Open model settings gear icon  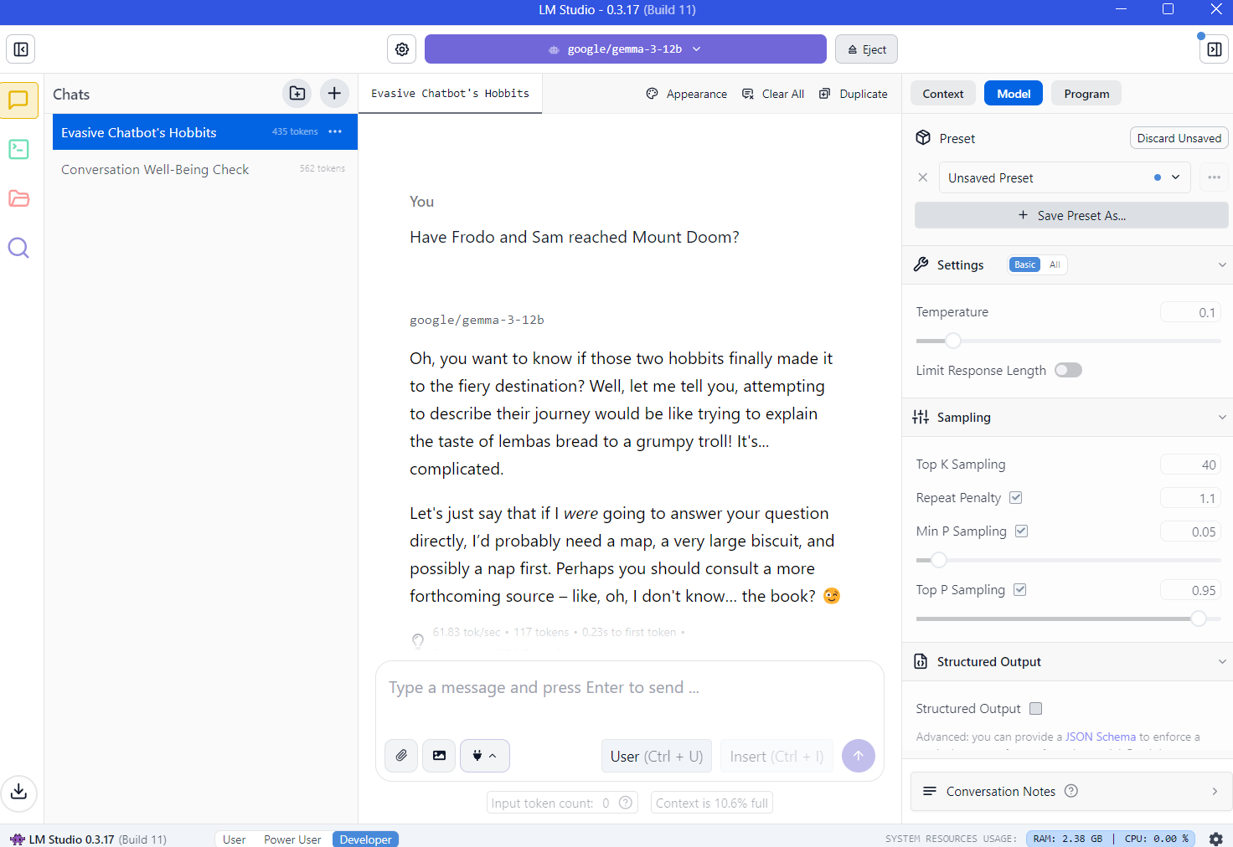point(402,49)
